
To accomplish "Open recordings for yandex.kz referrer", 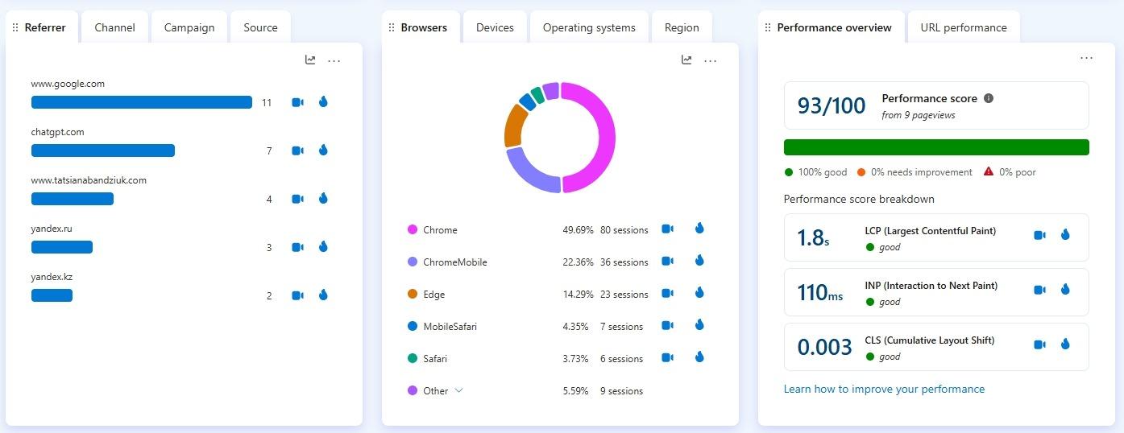I will (x=297, y=295).
